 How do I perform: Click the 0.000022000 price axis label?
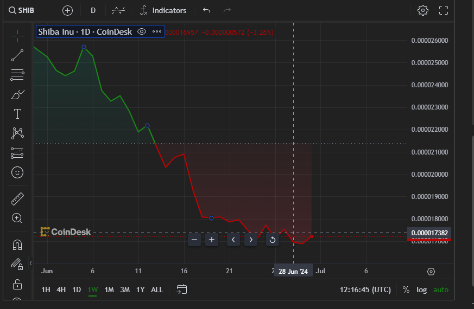click(429, 130)
